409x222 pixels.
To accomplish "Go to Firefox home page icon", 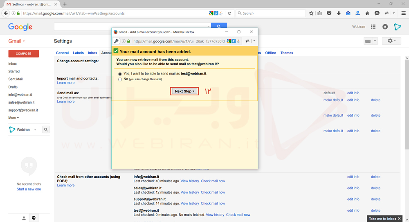I will click(367, 13).
